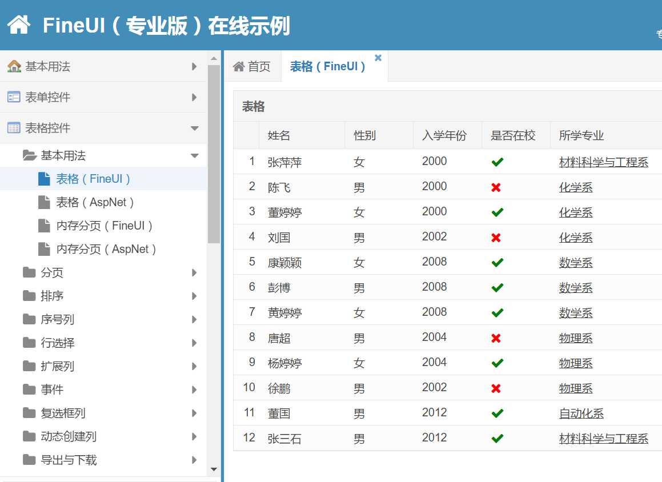Click the 所学专业 column header
Viewport: 662px width, 482px height.
pyautogui.click(x=606, y=135)
